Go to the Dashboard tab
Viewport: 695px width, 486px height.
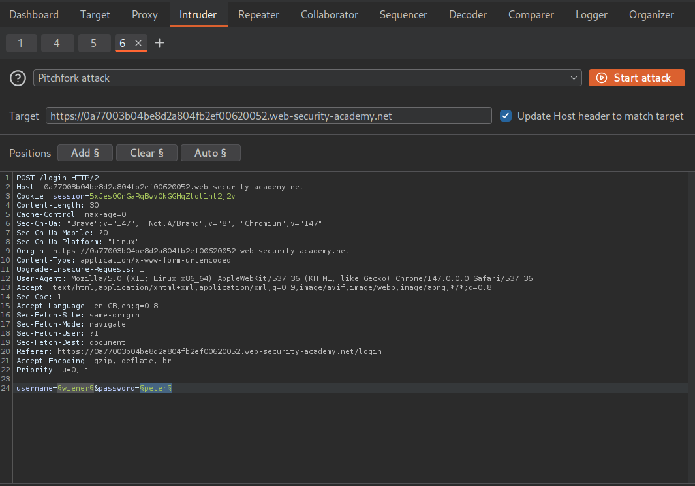[x=34, y=14]
